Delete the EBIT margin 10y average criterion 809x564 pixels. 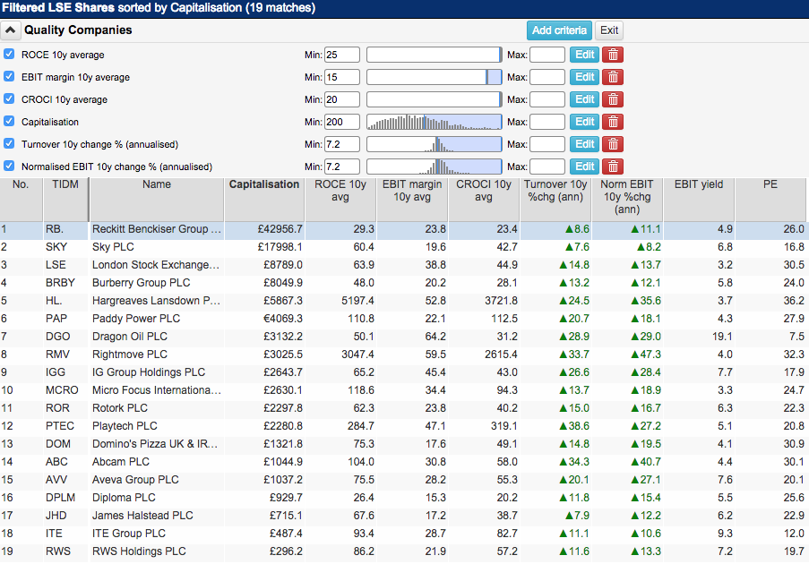tap(613, 77)
